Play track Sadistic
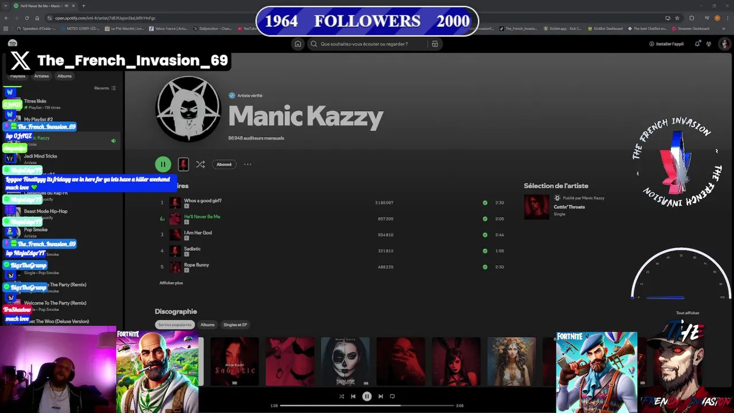Screen dimensions: 734x413 tap(192, 249)
